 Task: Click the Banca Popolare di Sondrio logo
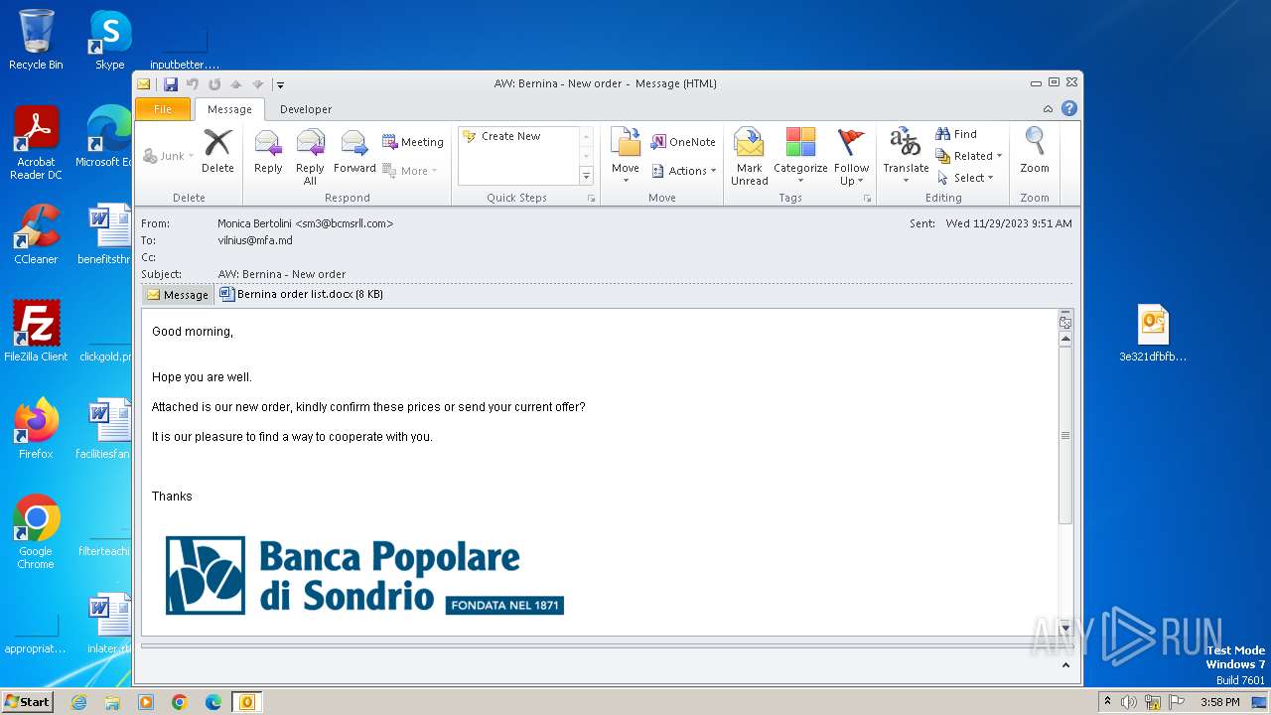[364, 576]
